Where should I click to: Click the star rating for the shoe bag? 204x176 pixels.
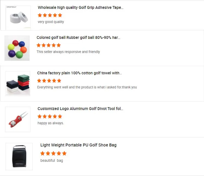coord(53,153)
